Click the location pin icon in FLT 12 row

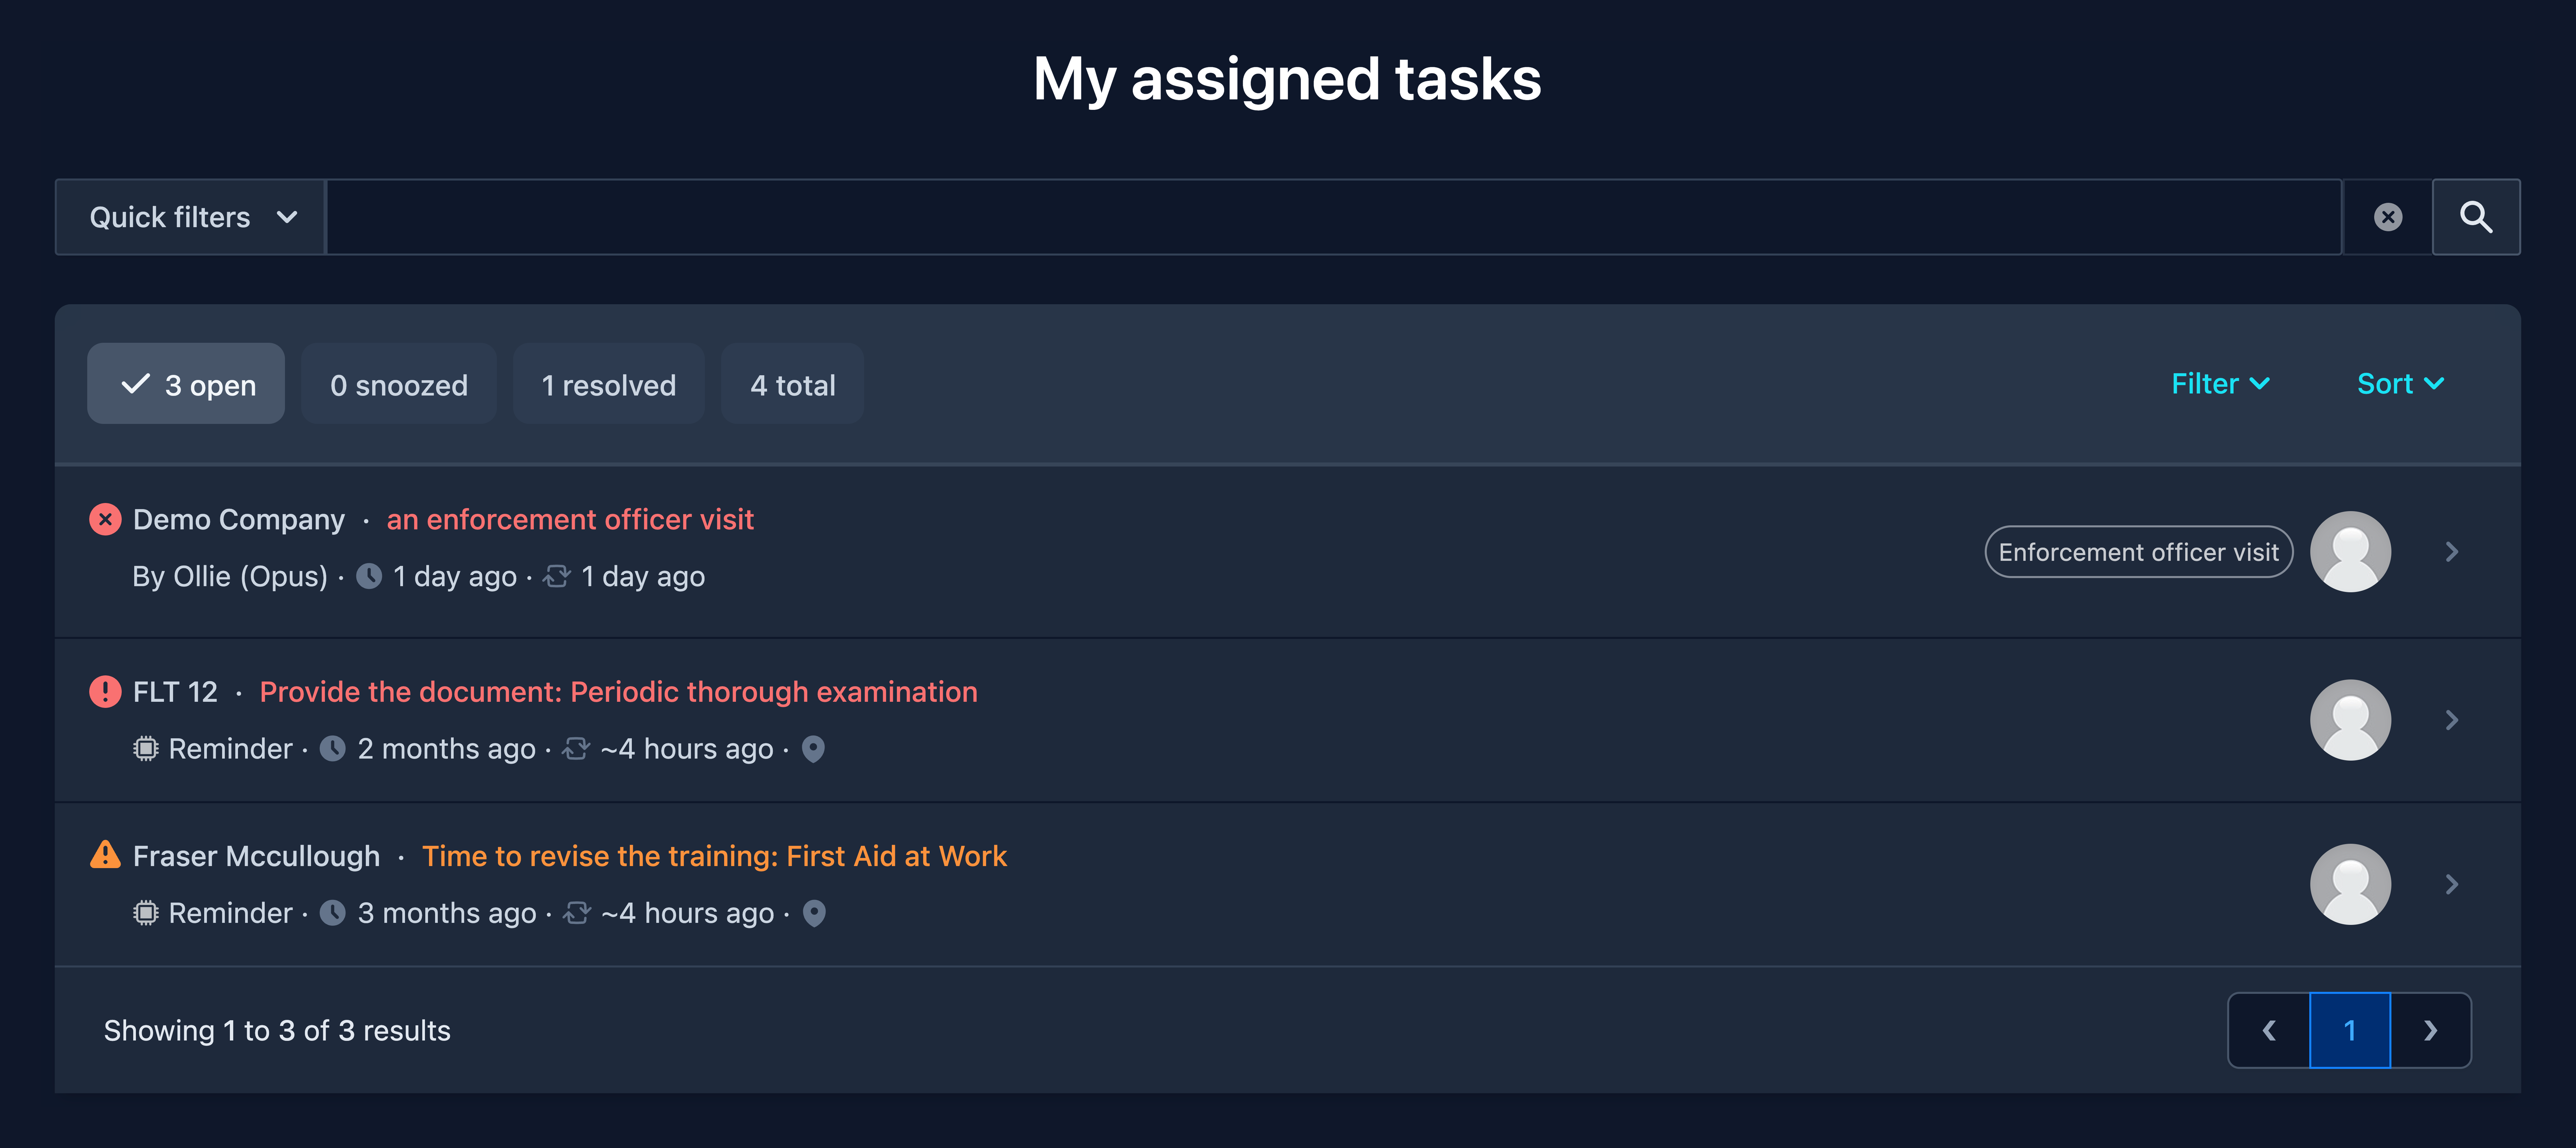(814, 749)
